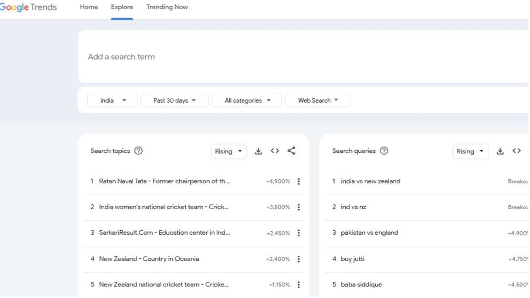Open baba siddique query

(361, 284)
